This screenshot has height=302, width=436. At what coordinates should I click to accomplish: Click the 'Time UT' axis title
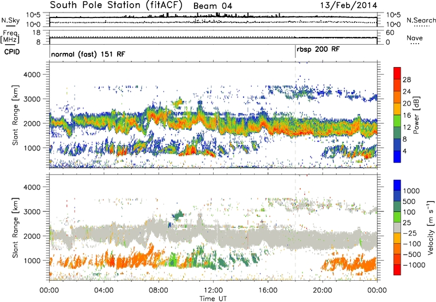[213, 299]
